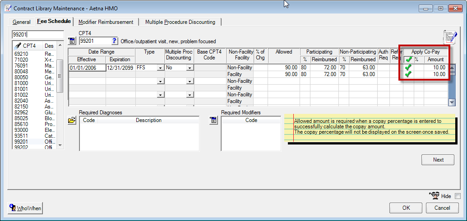Click the fee grid scroll down arrow

click(452, 102)
